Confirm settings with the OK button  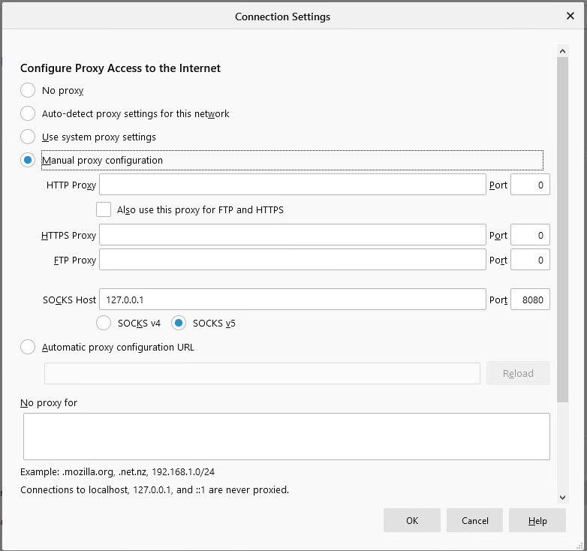click(x=412, y=520)
